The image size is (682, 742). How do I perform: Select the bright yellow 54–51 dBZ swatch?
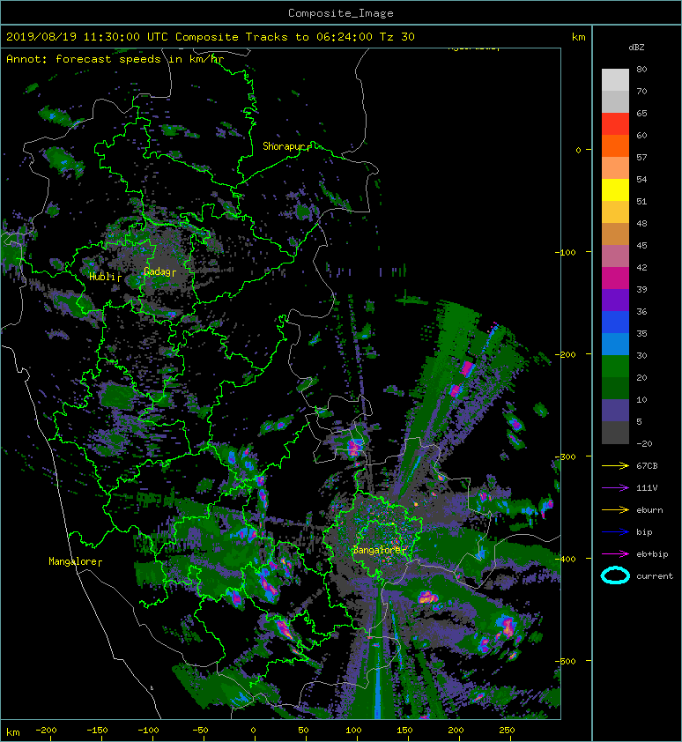tap(615, 190)
